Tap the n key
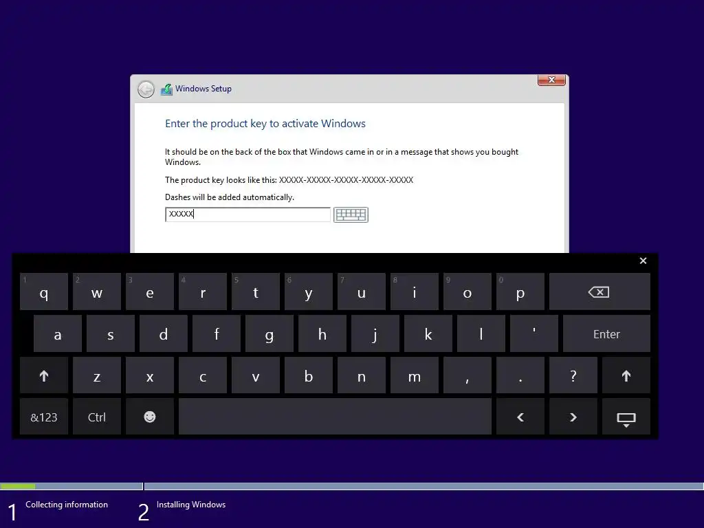Screen dimensions: 704x528 362,376
